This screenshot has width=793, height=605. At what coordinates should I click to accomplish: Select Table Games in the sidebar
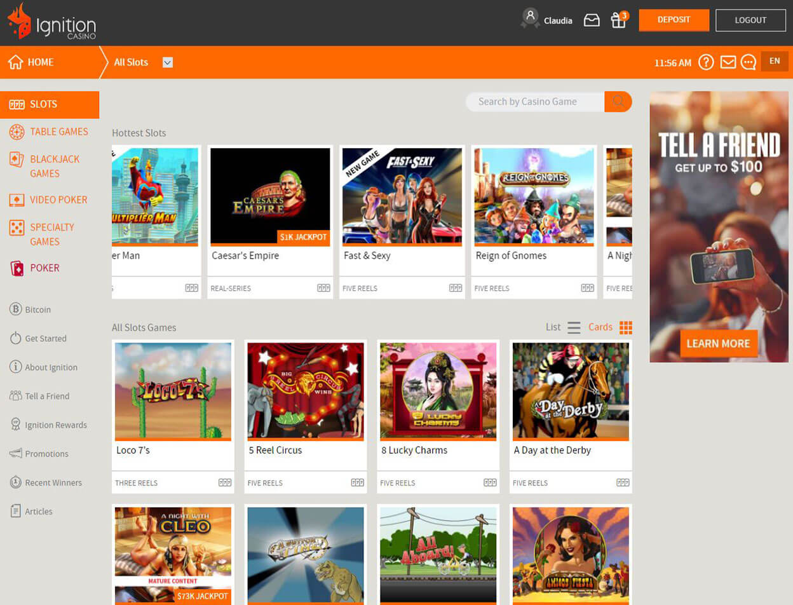click(50, 132)
